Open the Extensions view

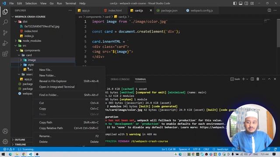[x=5, y=54]
